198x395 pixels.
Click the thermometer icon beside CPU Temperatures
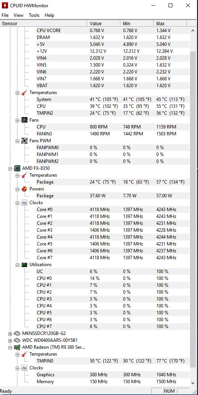click(x=24, y=175)
